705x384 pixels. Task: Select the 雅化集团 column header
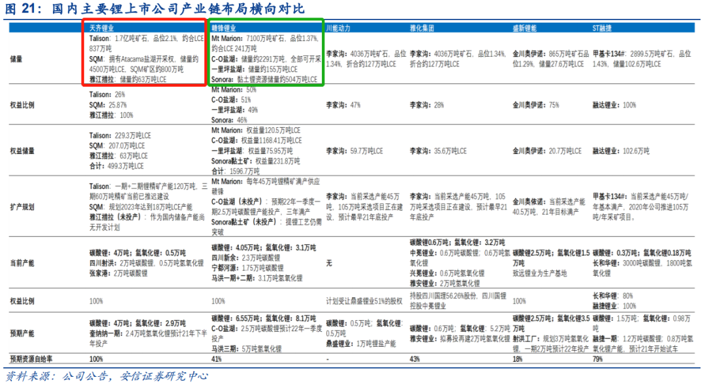(x=422, y=28)
